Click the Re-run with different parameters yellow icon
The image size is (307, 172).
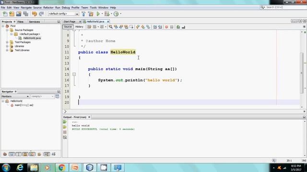click(65, 127)
